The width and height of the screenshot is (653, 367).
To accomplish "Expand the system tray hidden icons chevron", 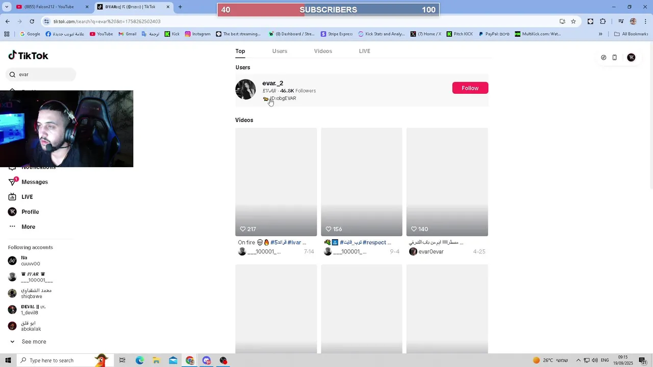I will (578, 360).
